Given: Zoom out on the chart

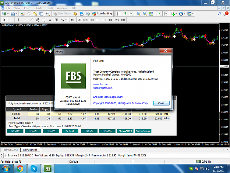Looking at the screenshot, I should click(x=145, y=14).
